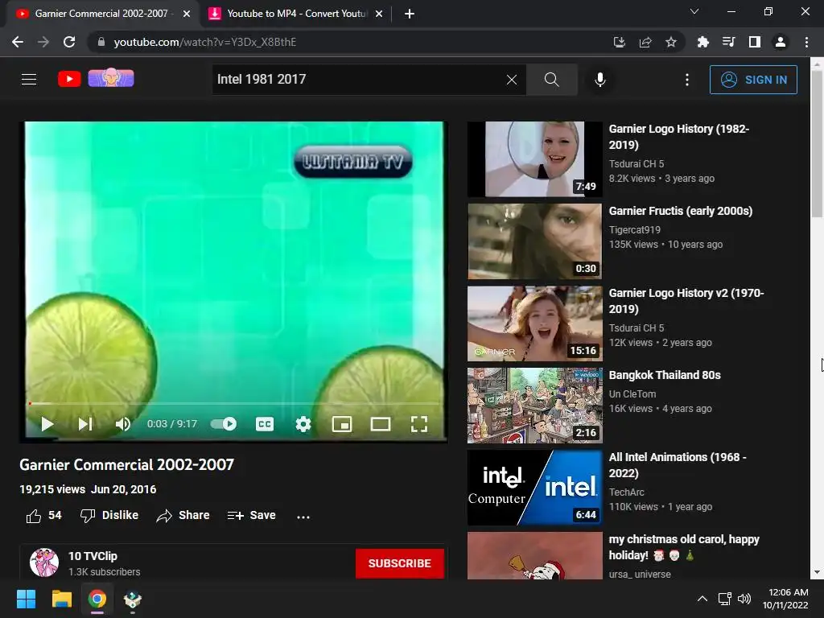Image resolution: width=824 pixels, height=618 pixels.
Task: Go to YouTube home via logo
Action: [69, 80]
